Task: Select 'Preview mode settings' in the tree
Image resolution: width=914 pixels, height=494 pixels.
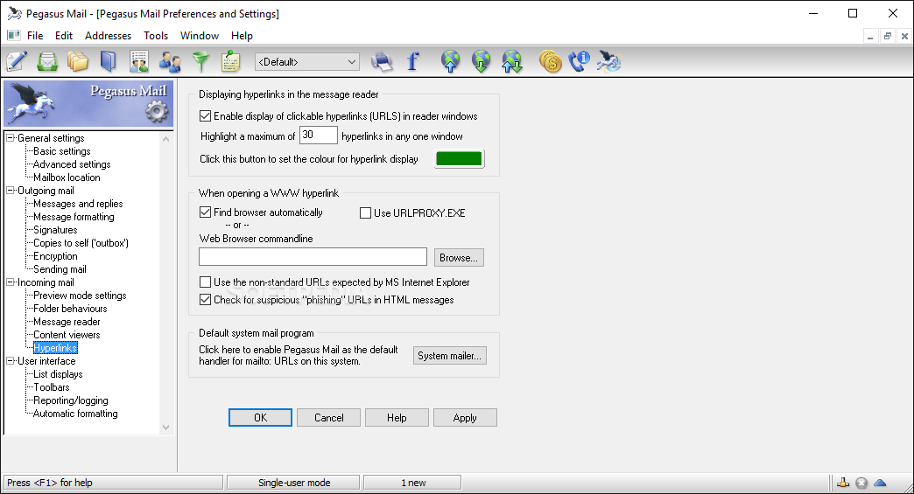Action: (x=80, y=296)
